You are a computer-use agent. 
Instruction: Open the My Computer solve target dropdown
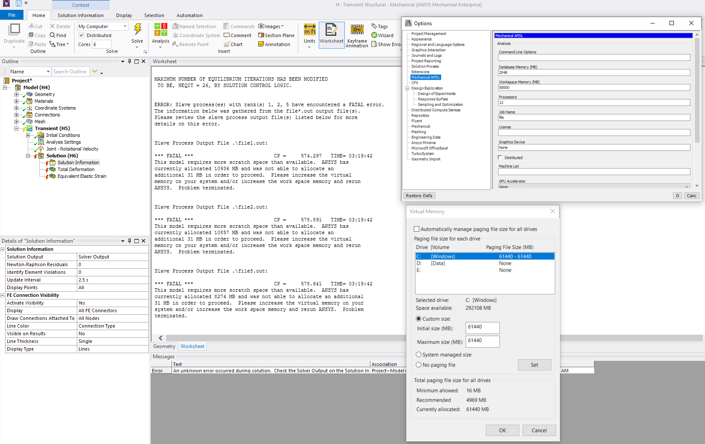click(125, 26)
